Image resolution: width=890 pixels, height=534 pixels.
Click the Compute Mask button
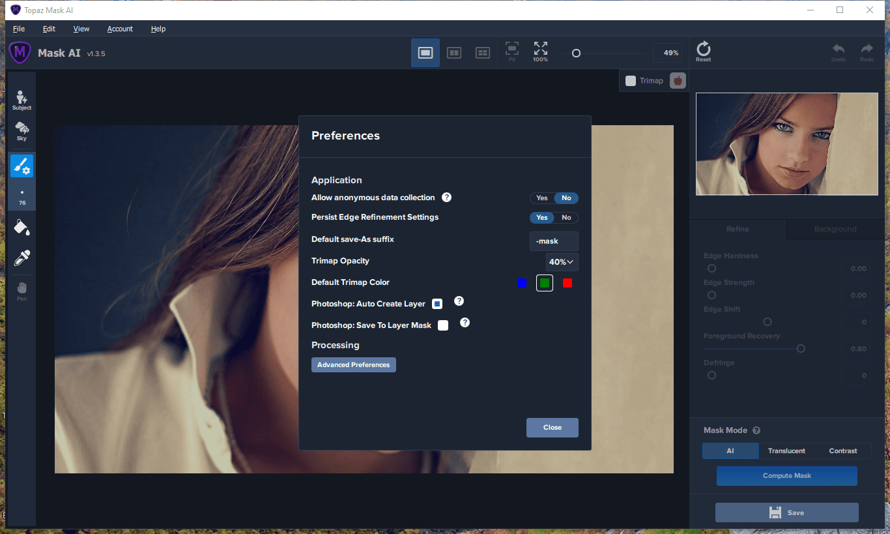[x=787, y=475]
